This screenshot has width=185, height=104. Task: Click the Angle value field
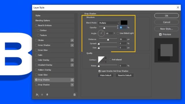[x=109, y=34]
